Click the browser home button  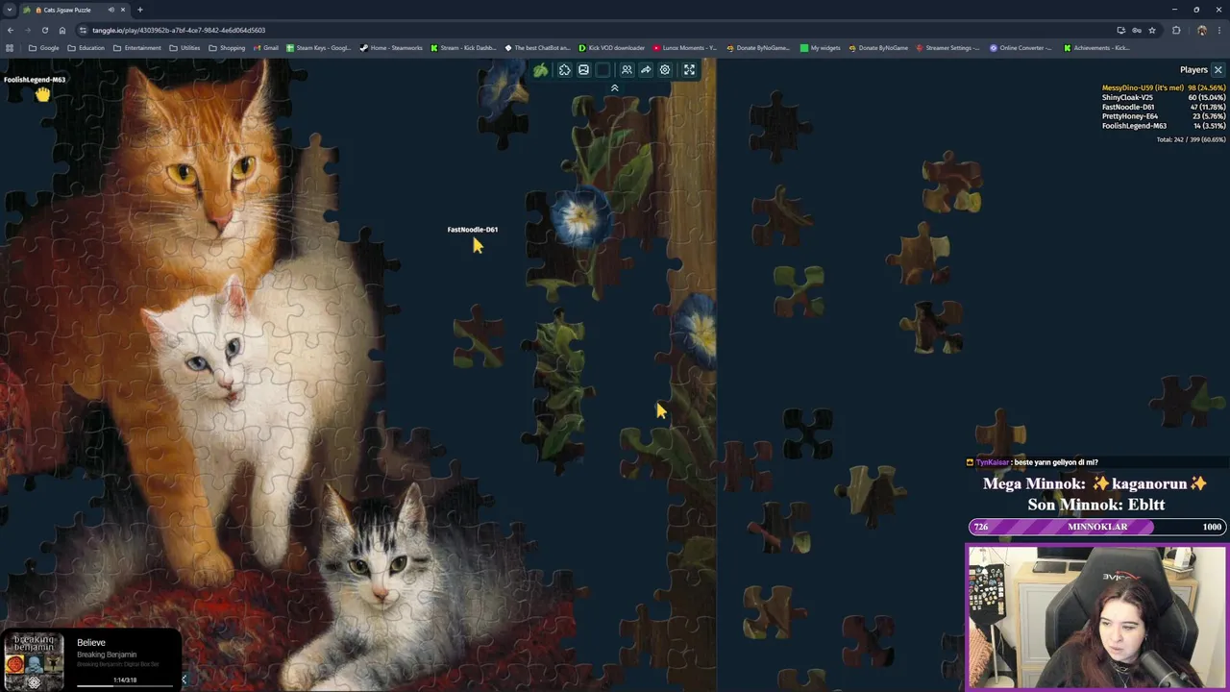pyautogui.click(x=62, y=30)
